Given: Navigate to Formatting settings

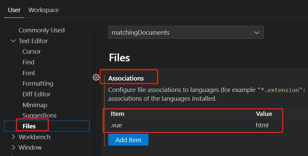Looking at the screenshot, I should [x=38, y=83].
